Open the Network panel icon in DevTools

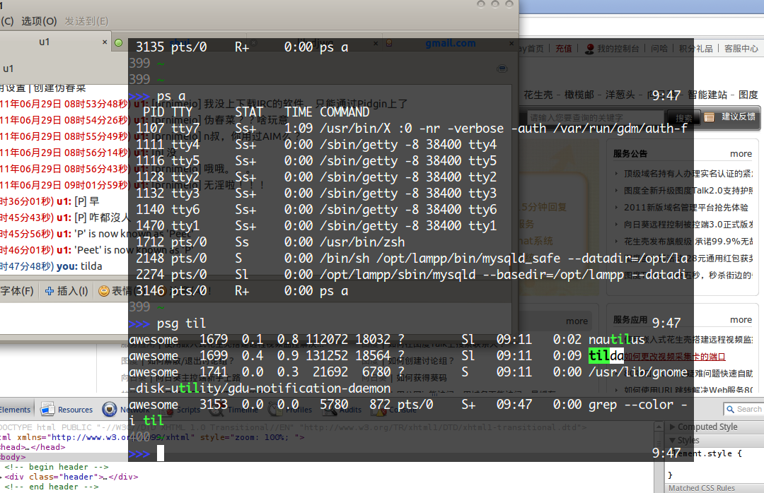pyautogui.click(x=110, y=409)
